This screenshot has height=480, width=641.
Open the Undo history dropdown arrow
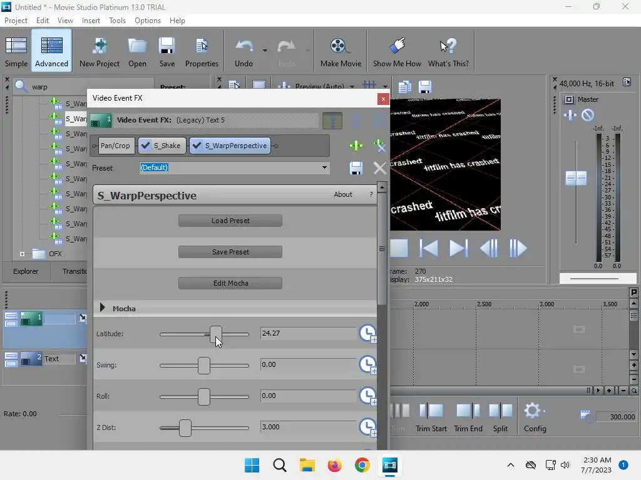click(265, 51)
